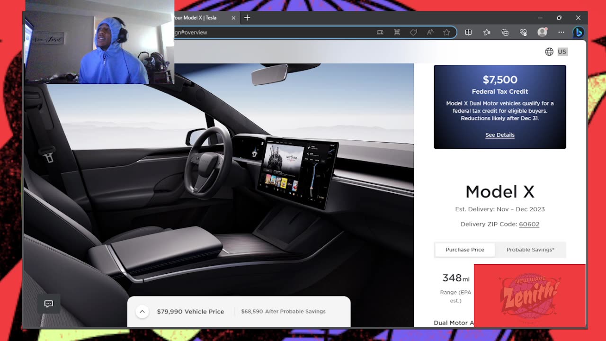Open Edge Settings and more menu
This screenshot has width=606, height=341.
561,32
